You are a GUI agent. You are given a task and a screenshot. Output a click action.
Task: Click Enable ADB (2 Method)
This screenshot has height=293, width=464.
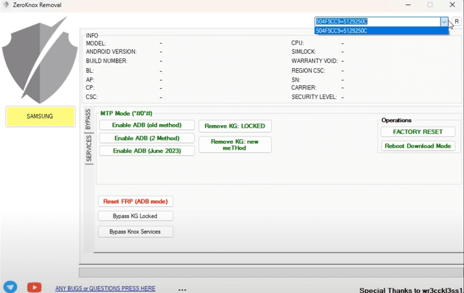point(146,138)
